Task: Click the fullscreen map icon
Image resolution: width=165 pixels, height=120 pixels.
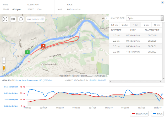Action: point(5,19)
